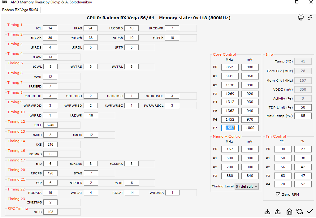The width and height of the screenshot is (316, 218).
Task: Click the RFCPB field showing 128
Action: coord(50,173)
